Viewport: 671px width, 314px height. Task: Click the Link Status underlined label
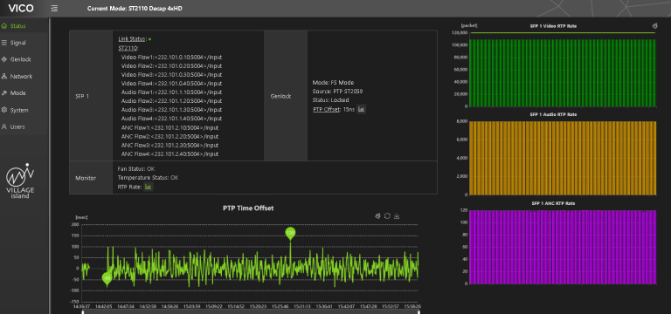132,39
